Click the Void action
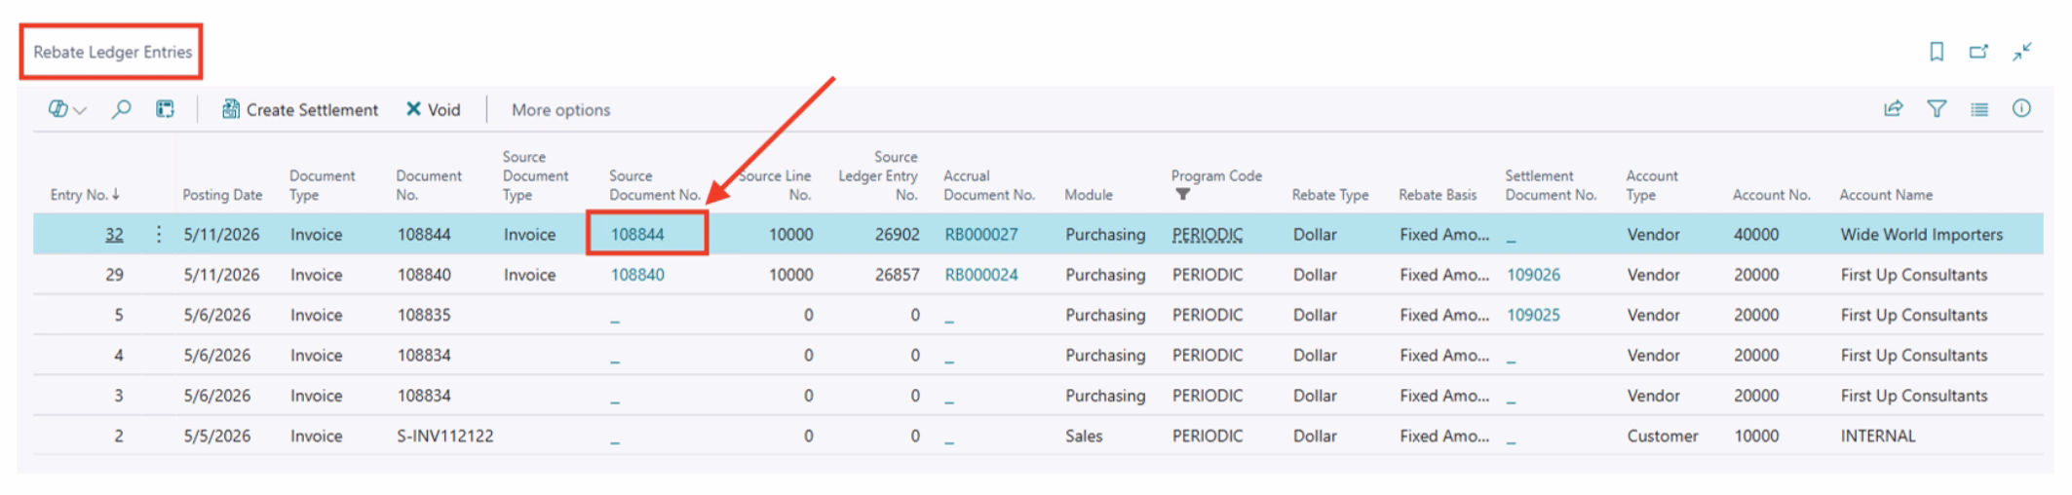This screenshot has height=495, width=2072. (433, 110)
